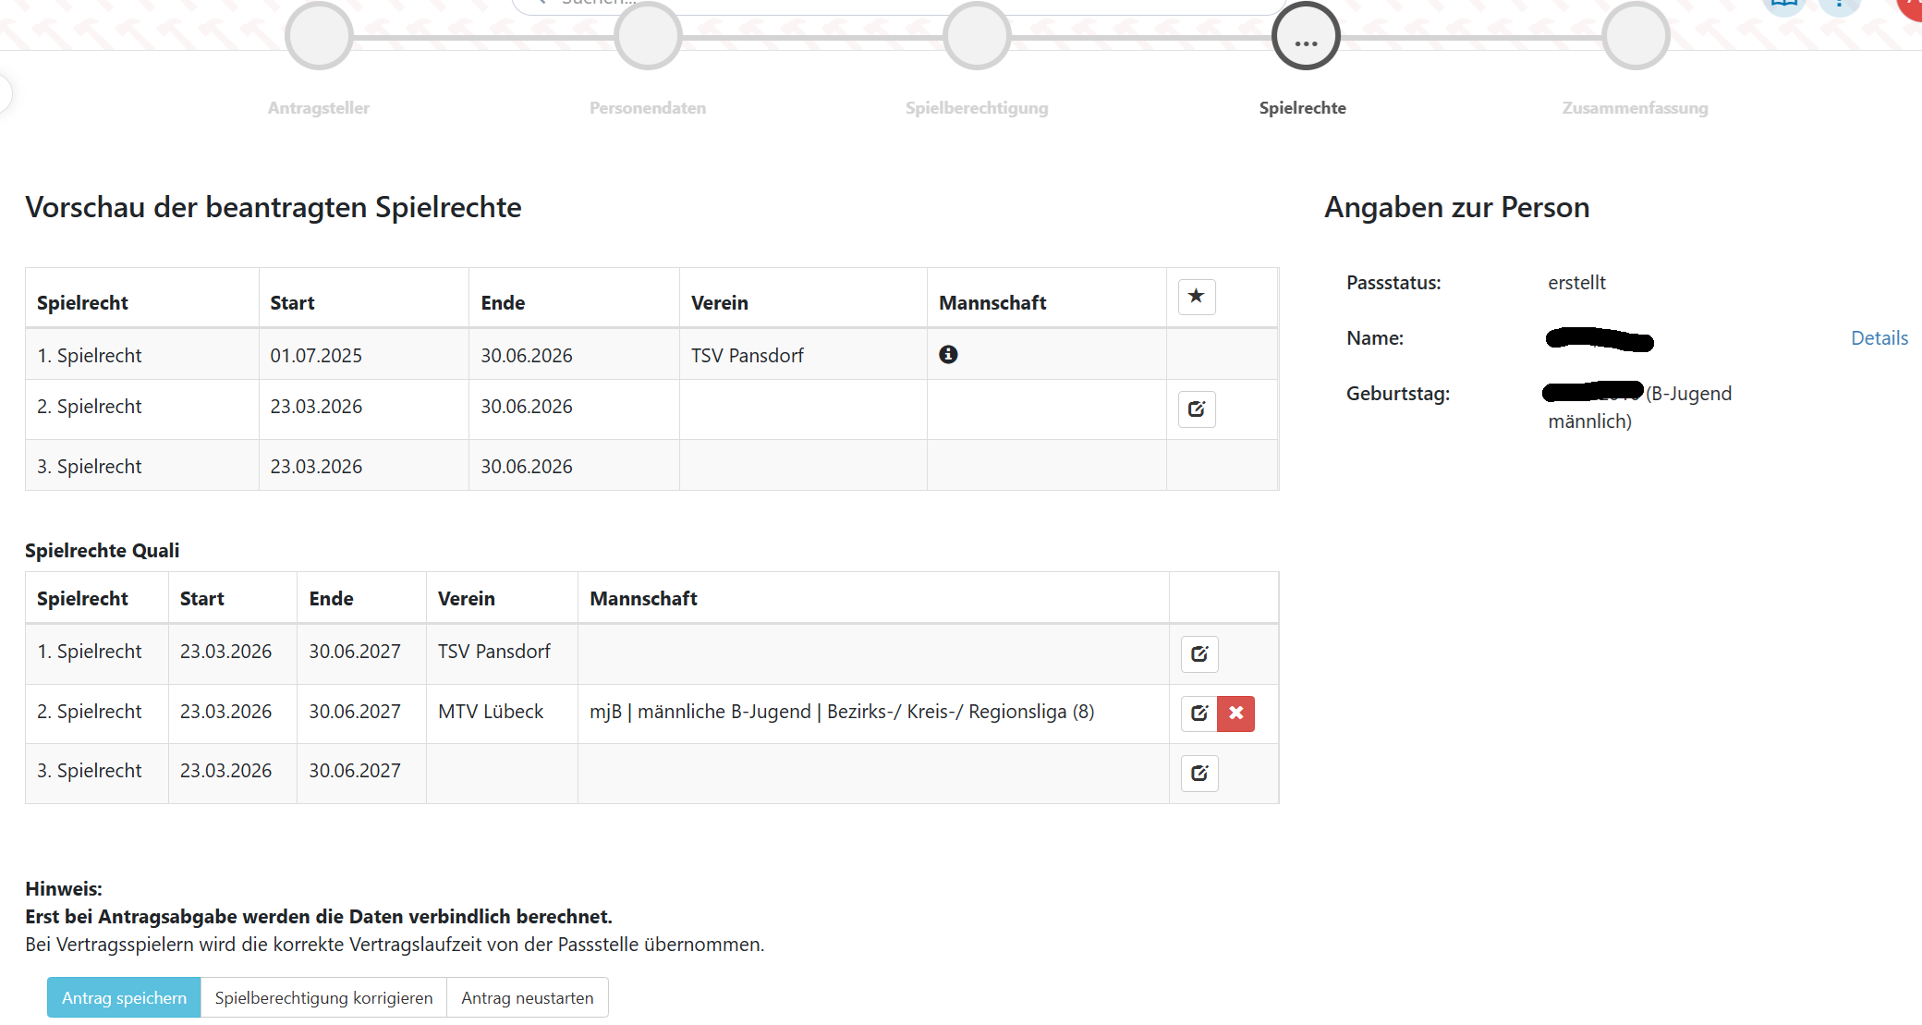The height and width of the screenshot is (1025, 1922).
Task: Delete the MTV Lübeck Spielrecht entry
Action: point(1235,713)
